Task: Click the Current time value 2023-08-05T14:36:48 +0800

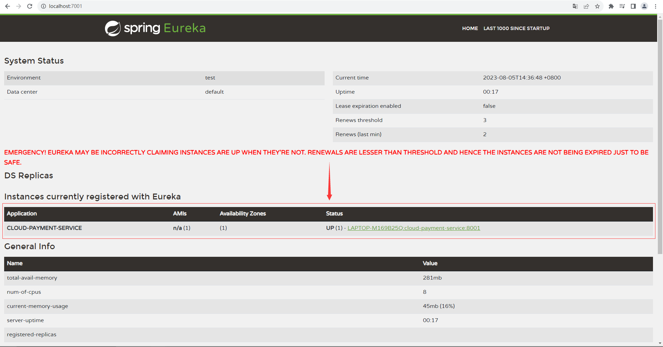Action: tap(522, 78)
